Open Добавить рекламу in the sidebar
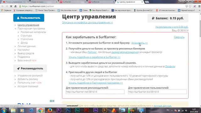201x113 pixels. 28,79
